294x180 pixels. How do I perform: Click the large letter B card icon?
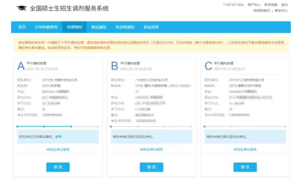point(114,65)
